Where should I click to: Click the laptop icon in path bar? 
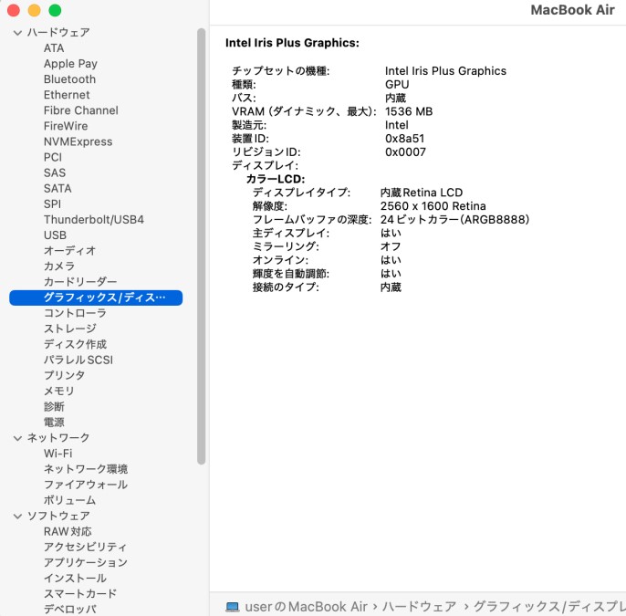[233, 607]
